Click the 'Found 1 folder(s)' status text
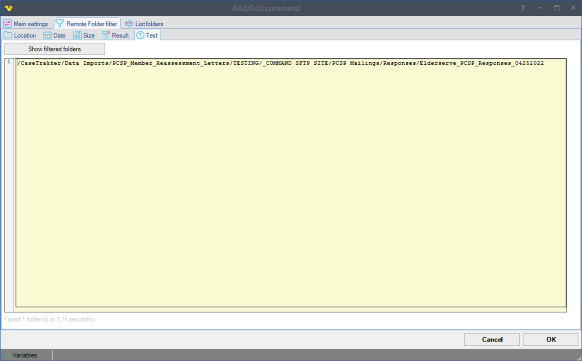The width and height of the screenshot is (582, 361). tap(49, 319)
